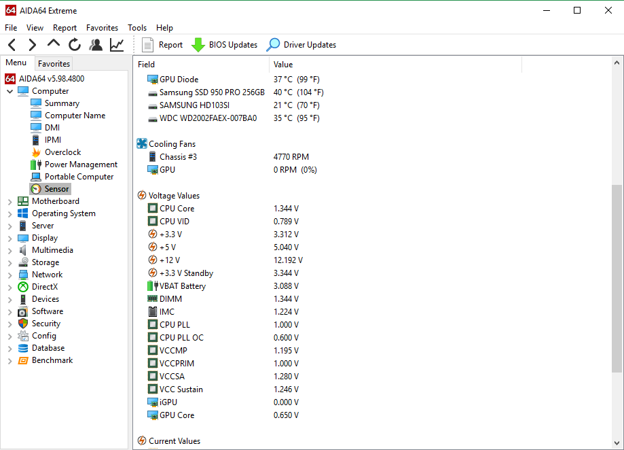Click the green BIOS Updates arrow icon
The image size is (624, 450).
pyautogui.click(x=198, y=45)
